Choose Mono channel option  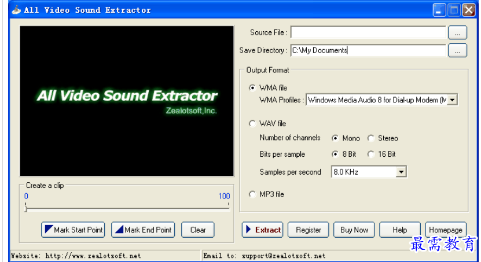[x=335, y=138]
